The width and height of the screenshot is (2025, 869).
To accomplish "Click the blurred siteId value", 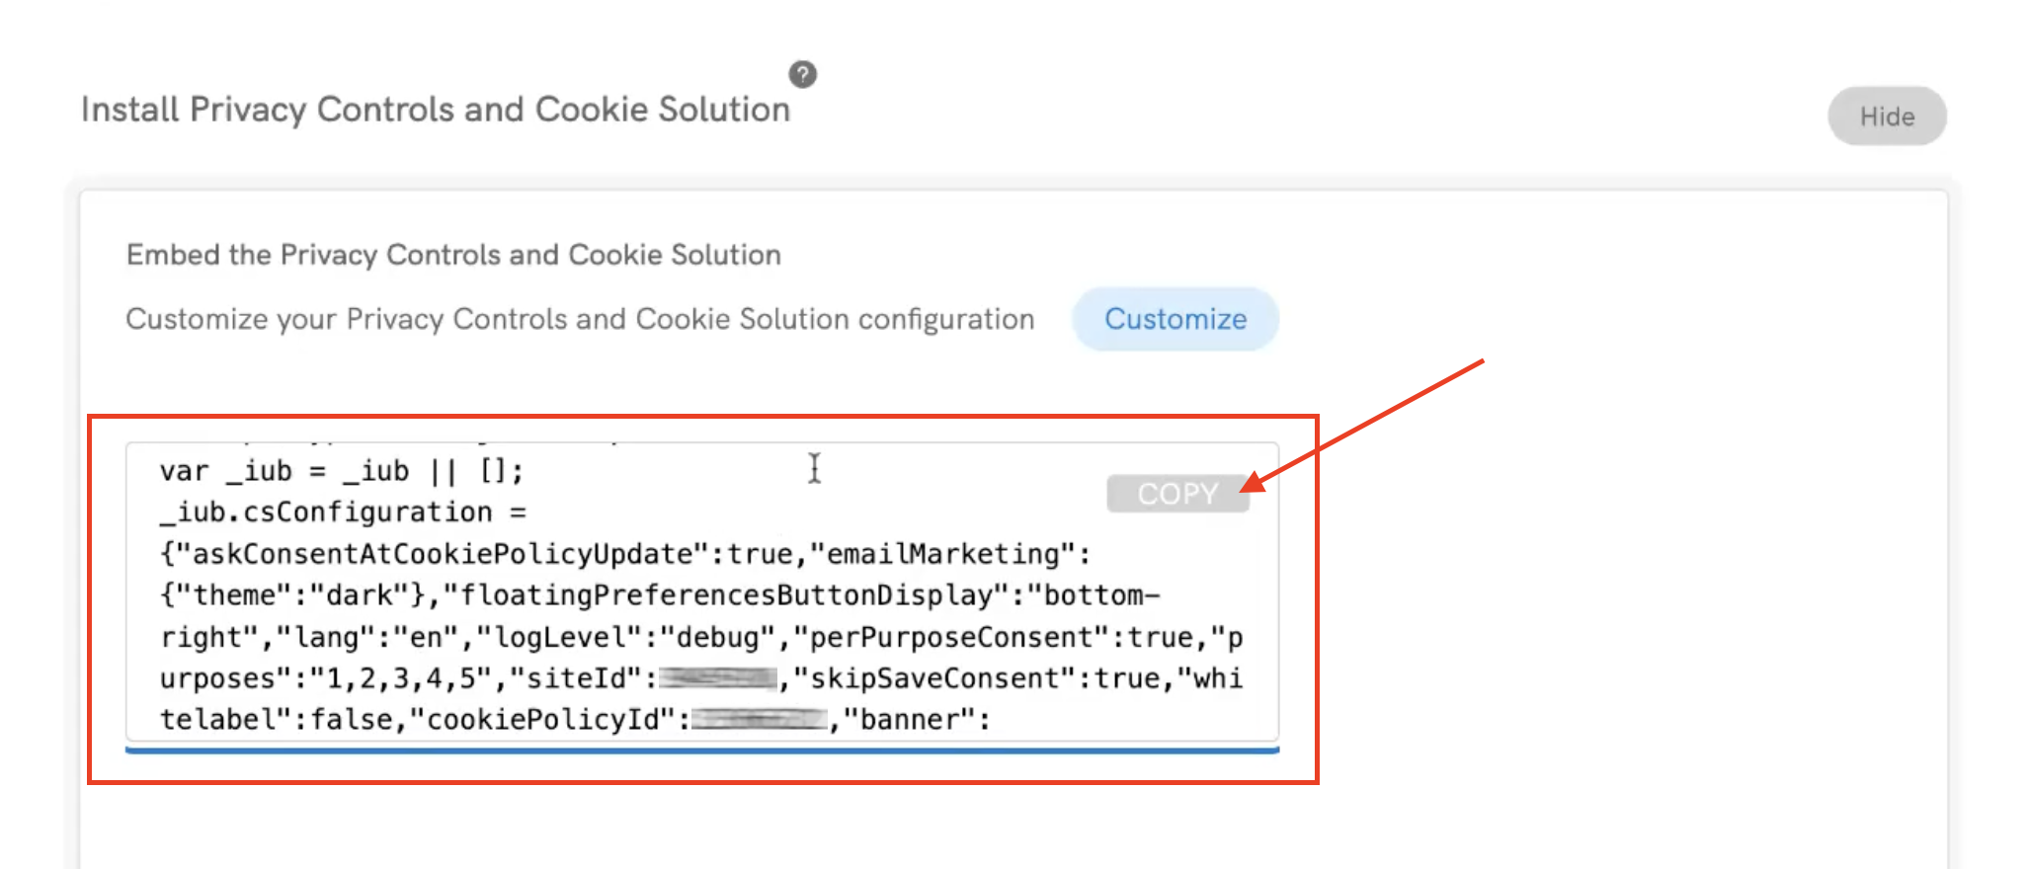I will tap(718, 678).
